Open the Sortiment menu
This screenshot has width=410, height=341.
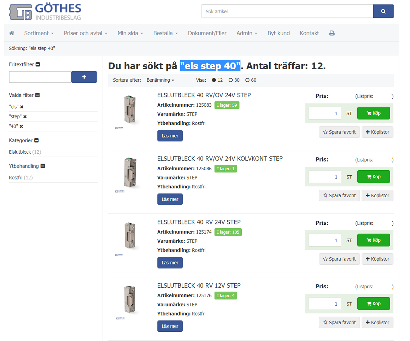pos(39,33)
